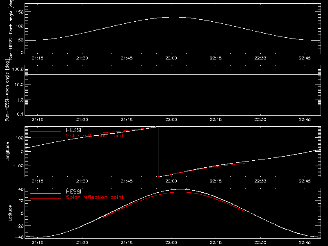Click the white vertical longitude wrap line
The height and width of the screenshot is (246, 328).
click(x=159, y=152)
